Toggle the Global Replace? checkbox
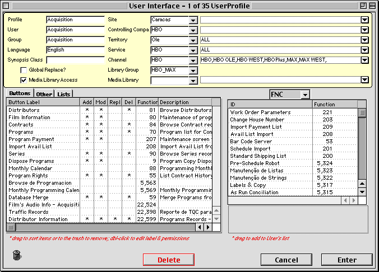The image size is (379, 272). [24, 70]
